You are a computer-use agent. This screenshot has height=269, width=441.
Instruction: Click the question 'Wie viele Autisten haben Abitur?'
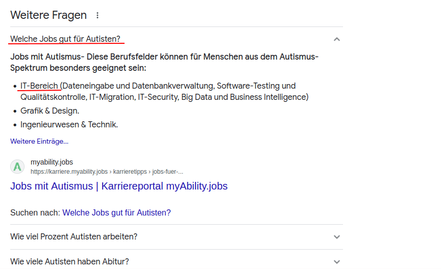[x=69, y=261]
